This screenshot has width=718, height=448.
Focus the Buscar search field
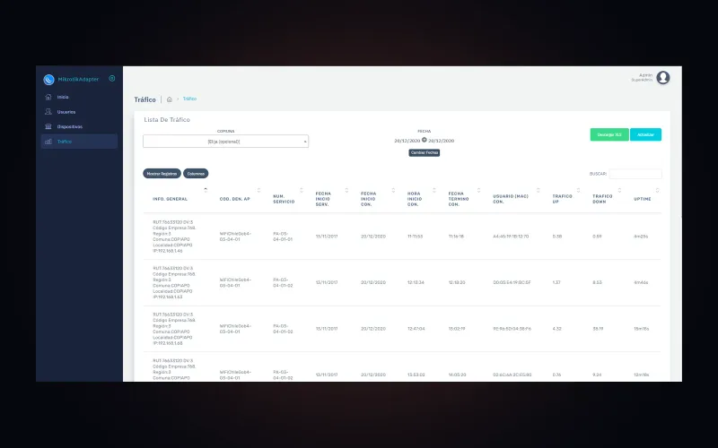pos(635,174)
